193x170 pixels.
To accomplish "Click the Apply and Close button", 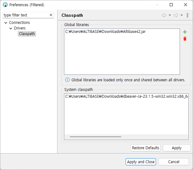I will [141, 162].
